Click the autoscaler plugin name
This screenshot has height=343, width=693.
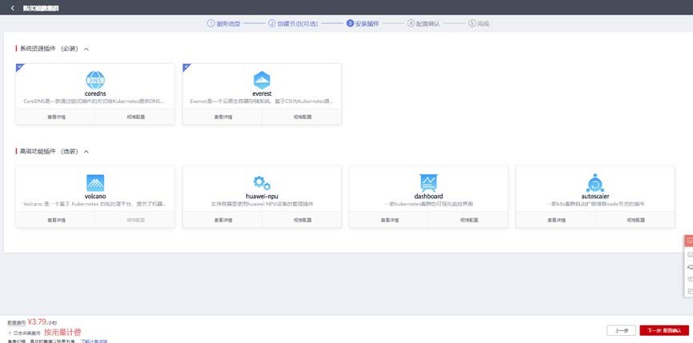[x=595, y=196]
